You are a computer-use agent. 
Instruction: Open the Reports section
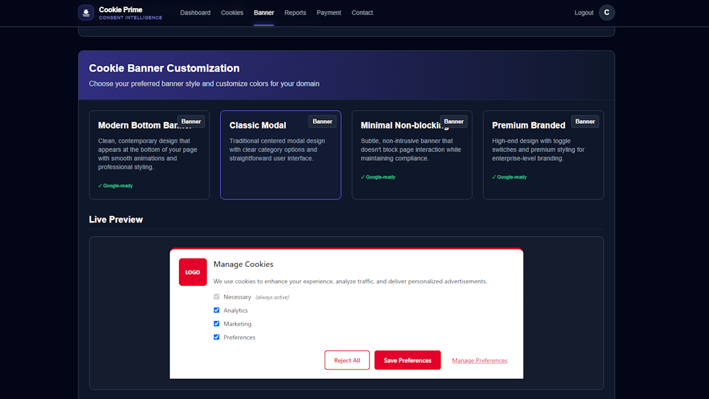[295, 13]
